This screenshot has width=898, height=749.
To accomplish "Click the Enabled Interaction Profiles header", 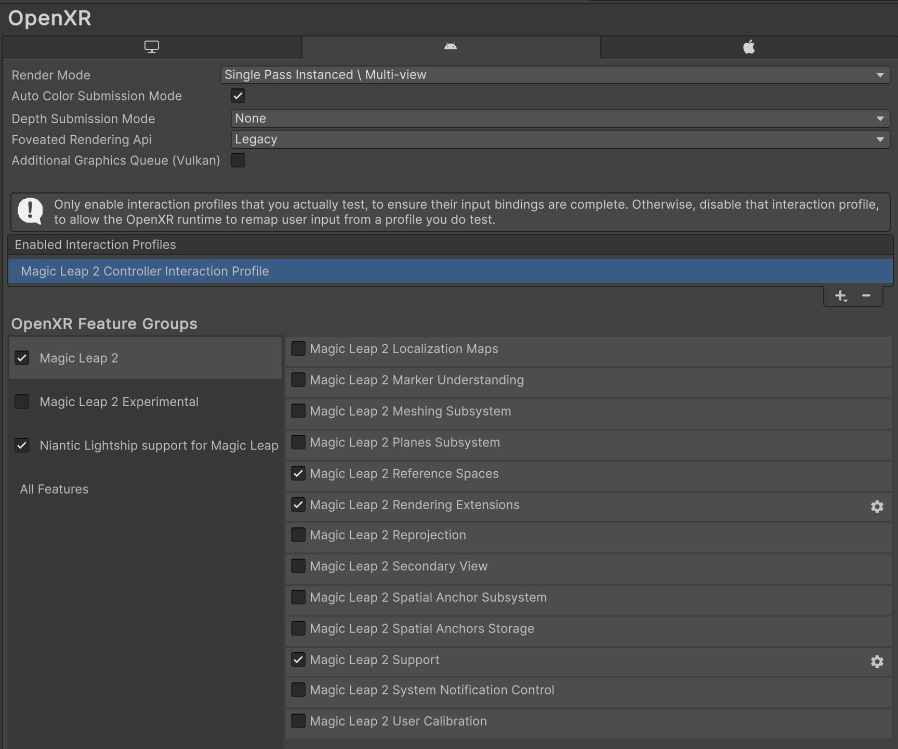I will click(451, 244).
